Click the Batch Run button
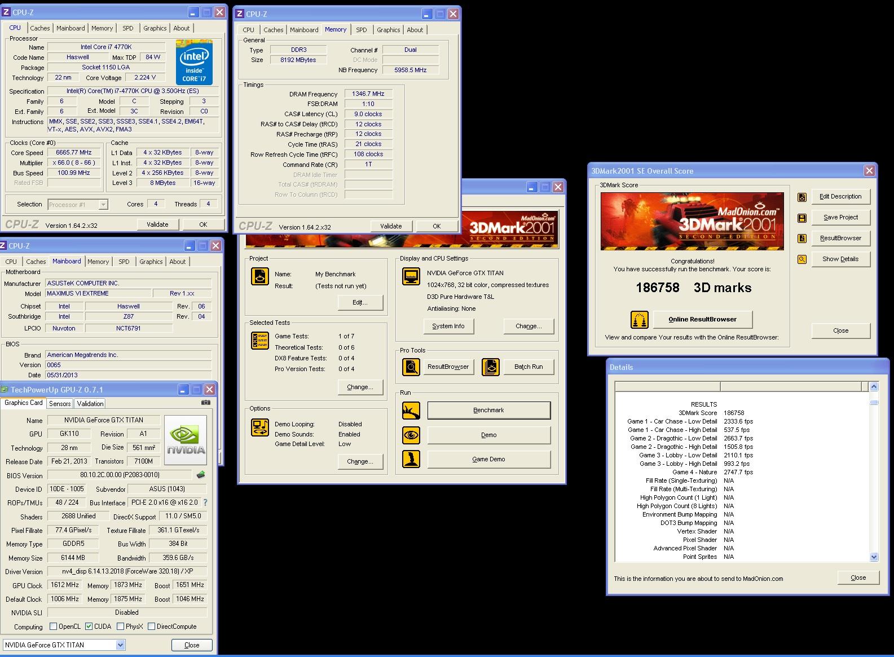The width and height of the screenshot is (894, 657). tap(529, 367)
